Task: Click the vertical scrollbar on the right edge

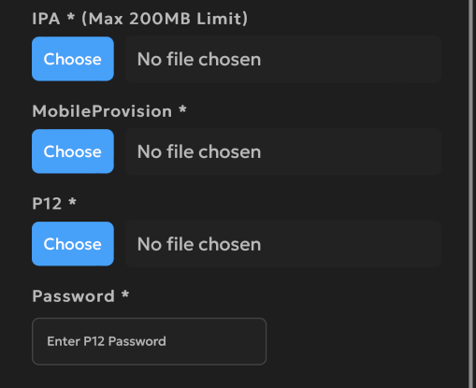Action: [471, 194]
